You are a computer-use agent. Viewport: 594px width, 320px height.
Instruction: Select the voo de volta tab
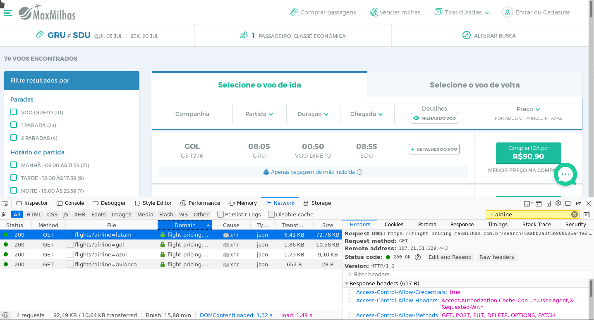pos(474,85)
